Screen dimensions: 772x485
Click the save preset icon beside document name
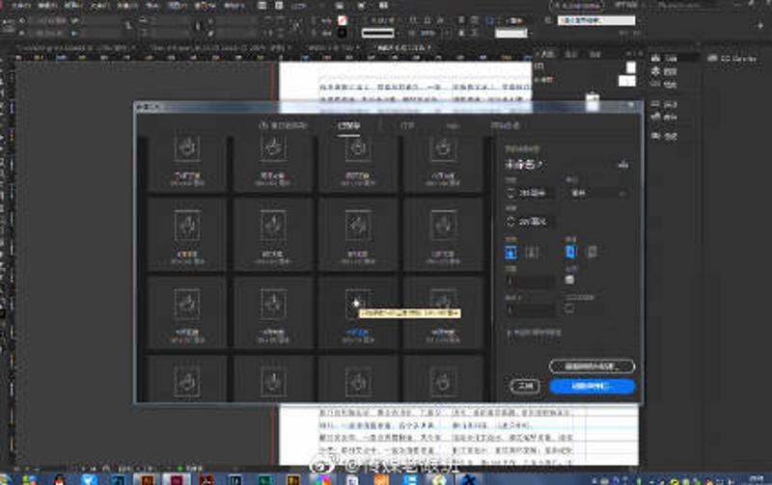click(624, 165)
